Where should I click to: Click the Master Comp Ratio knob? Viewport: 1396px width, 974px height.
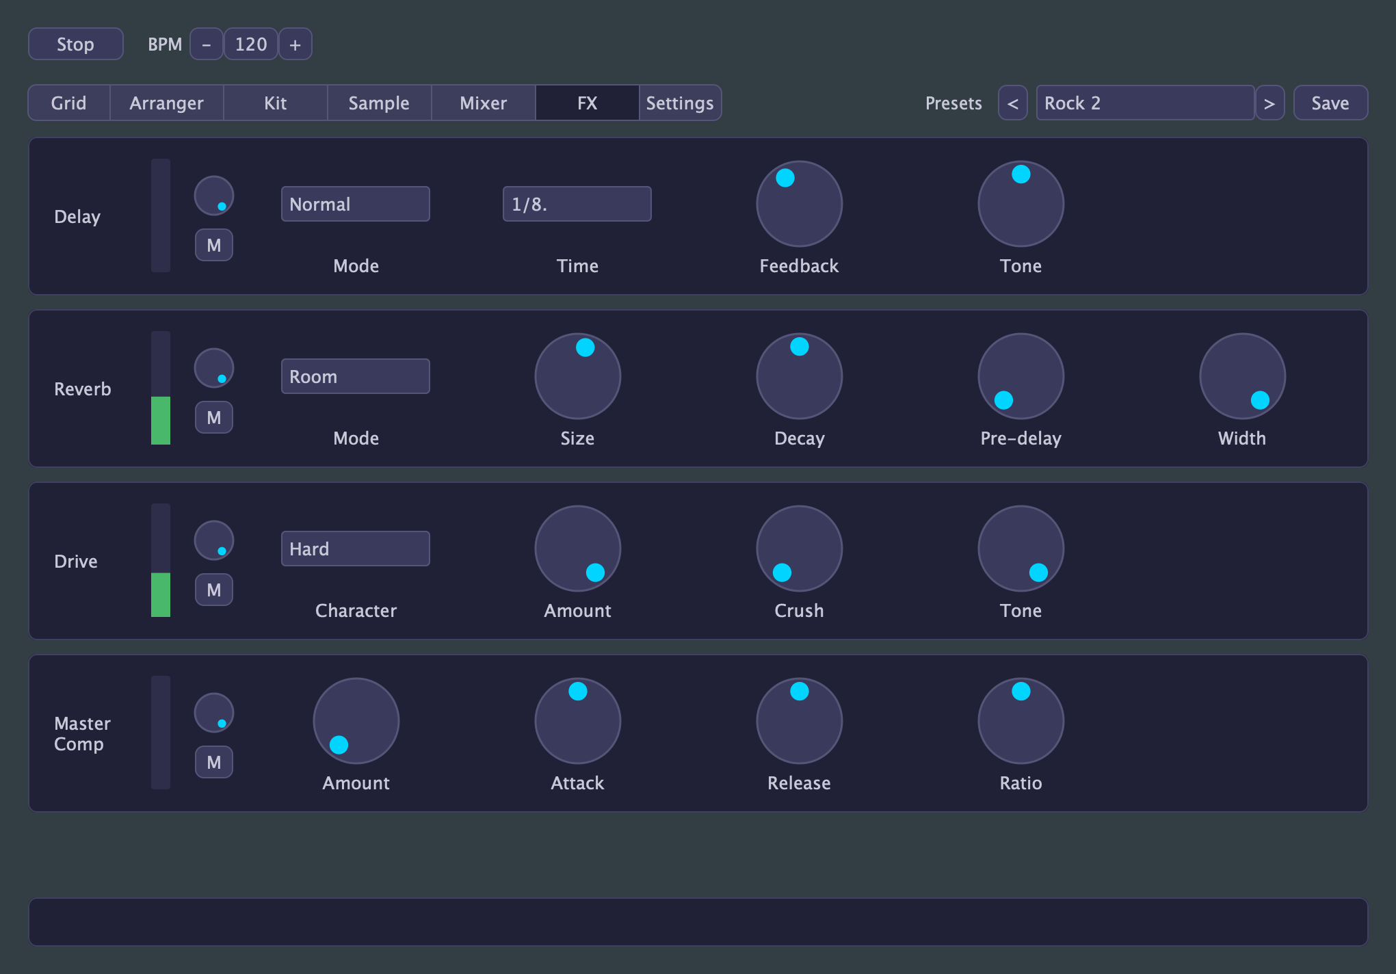pyautogui.click(x=1021, y=721)
